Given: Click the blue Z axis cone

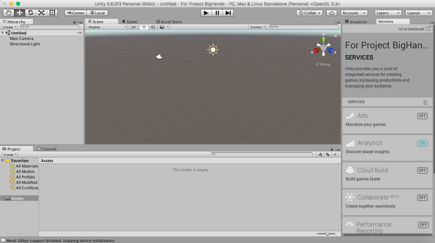Looking at the screenshot, I should (x=330, y=51).
